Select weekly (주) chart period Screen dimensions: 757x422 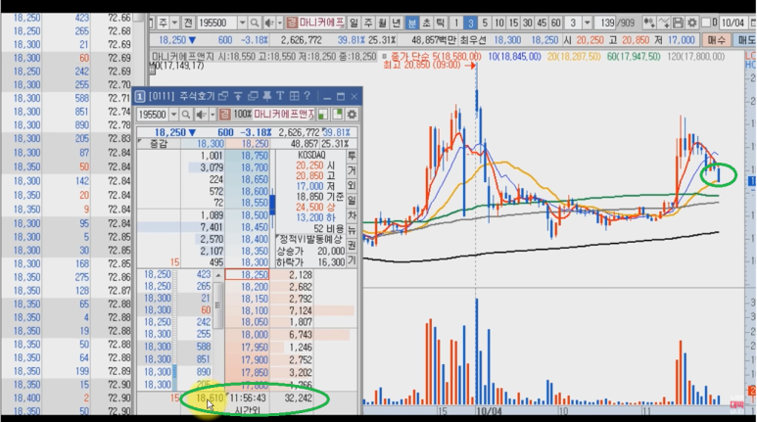coord(368,23)
